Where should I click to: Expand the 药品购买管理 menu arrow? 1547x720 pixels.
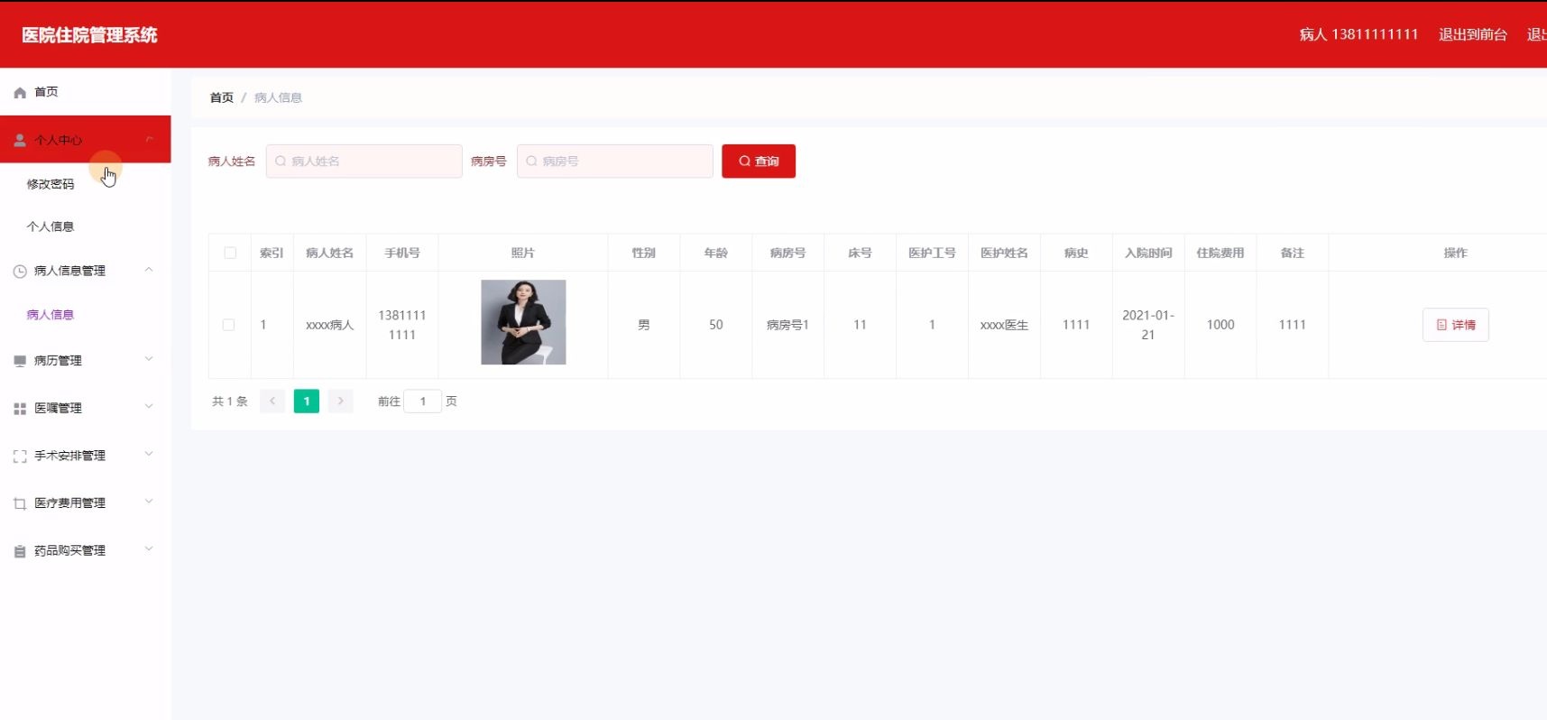click(x=149, y=549)
